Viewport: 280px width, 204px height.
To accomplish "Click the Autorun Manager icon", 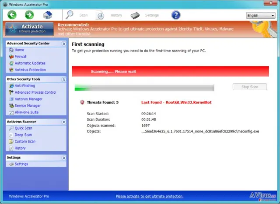I will point(11,99).
